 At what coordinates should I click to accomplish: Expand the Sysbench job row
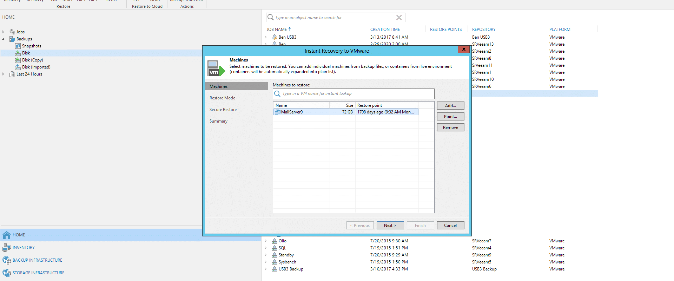click(266, 262)
